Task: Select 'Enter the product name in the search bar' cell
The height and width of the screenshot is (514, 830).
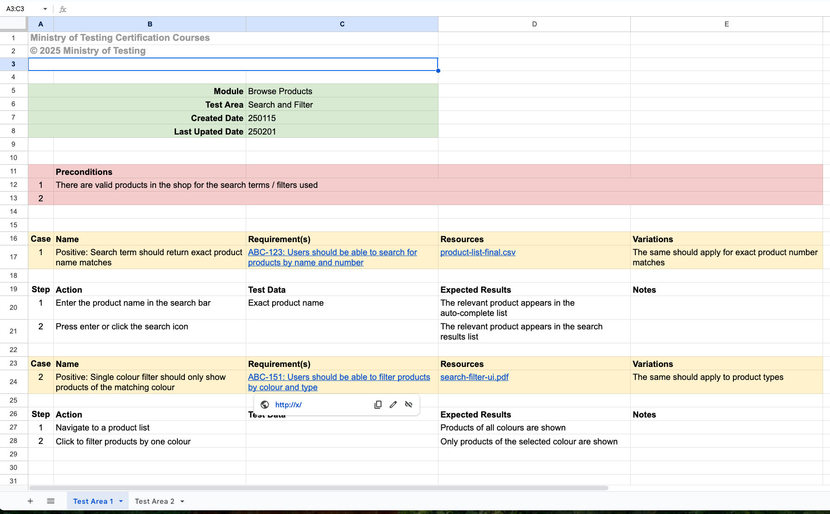Action: [x=150, y=308]
